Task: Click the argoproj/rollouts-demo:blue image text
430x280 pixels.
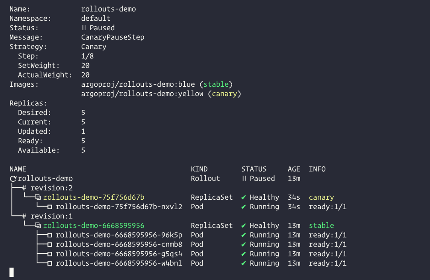Action: 138,84
